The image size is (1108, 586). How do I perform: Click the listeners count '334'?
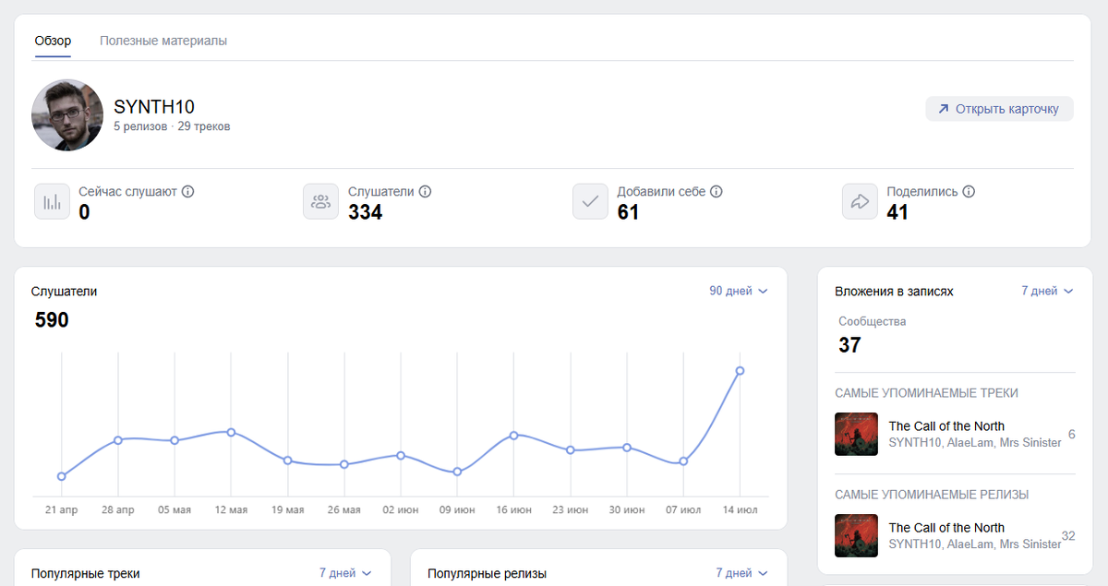[x=365, y=212]
